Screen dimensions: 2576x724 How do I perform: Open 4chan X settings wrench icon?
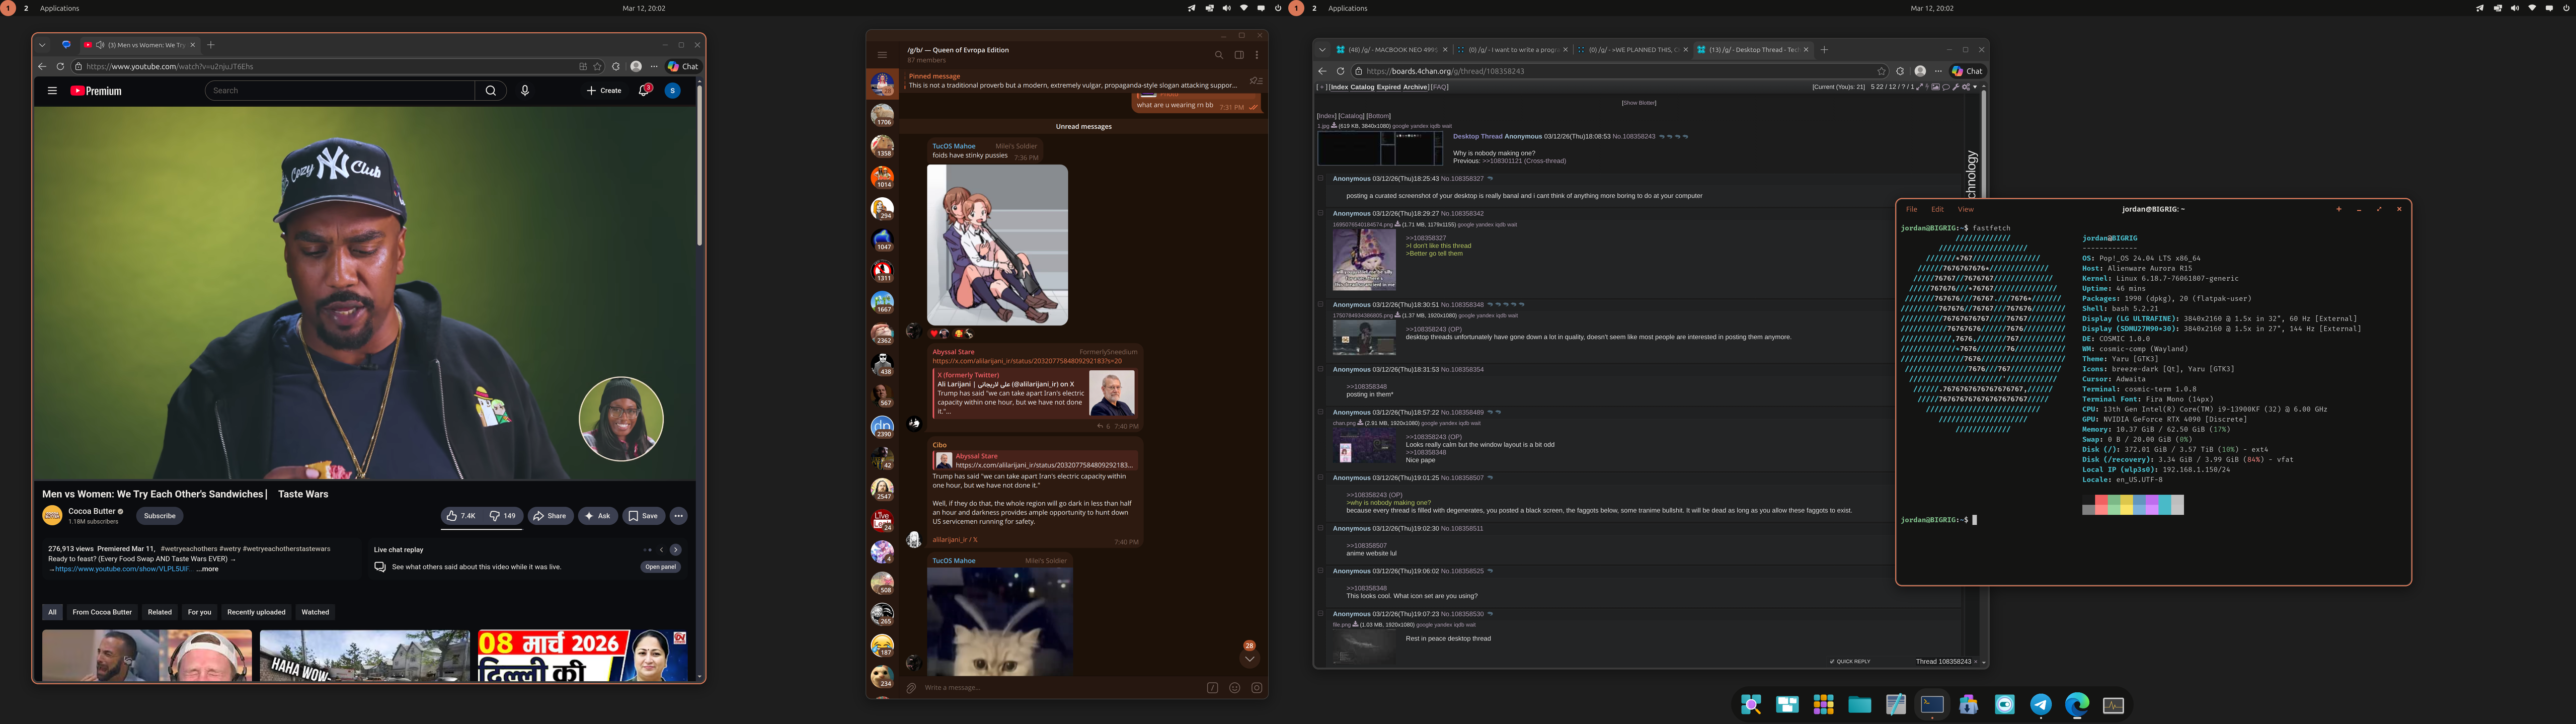point(1956,87)
